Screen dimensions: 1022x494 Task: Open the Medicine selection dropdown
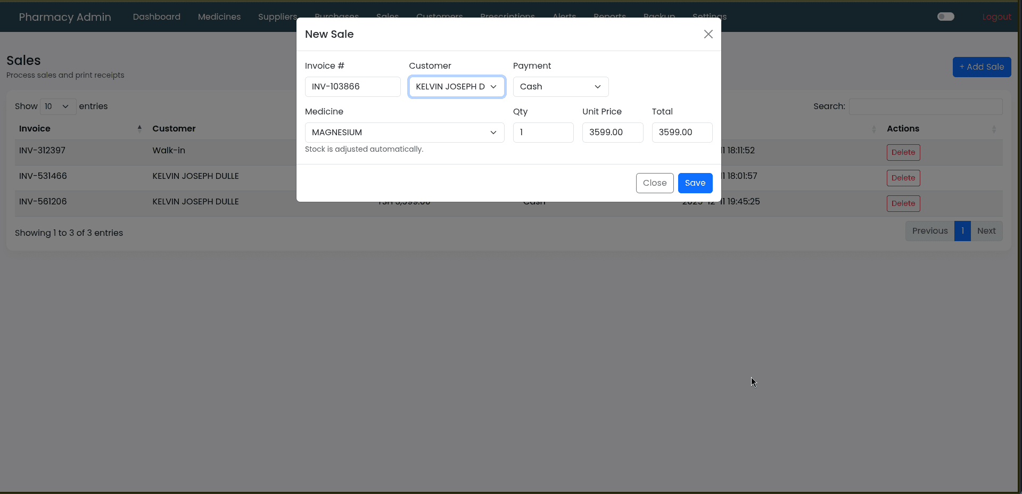click(404, 133)
